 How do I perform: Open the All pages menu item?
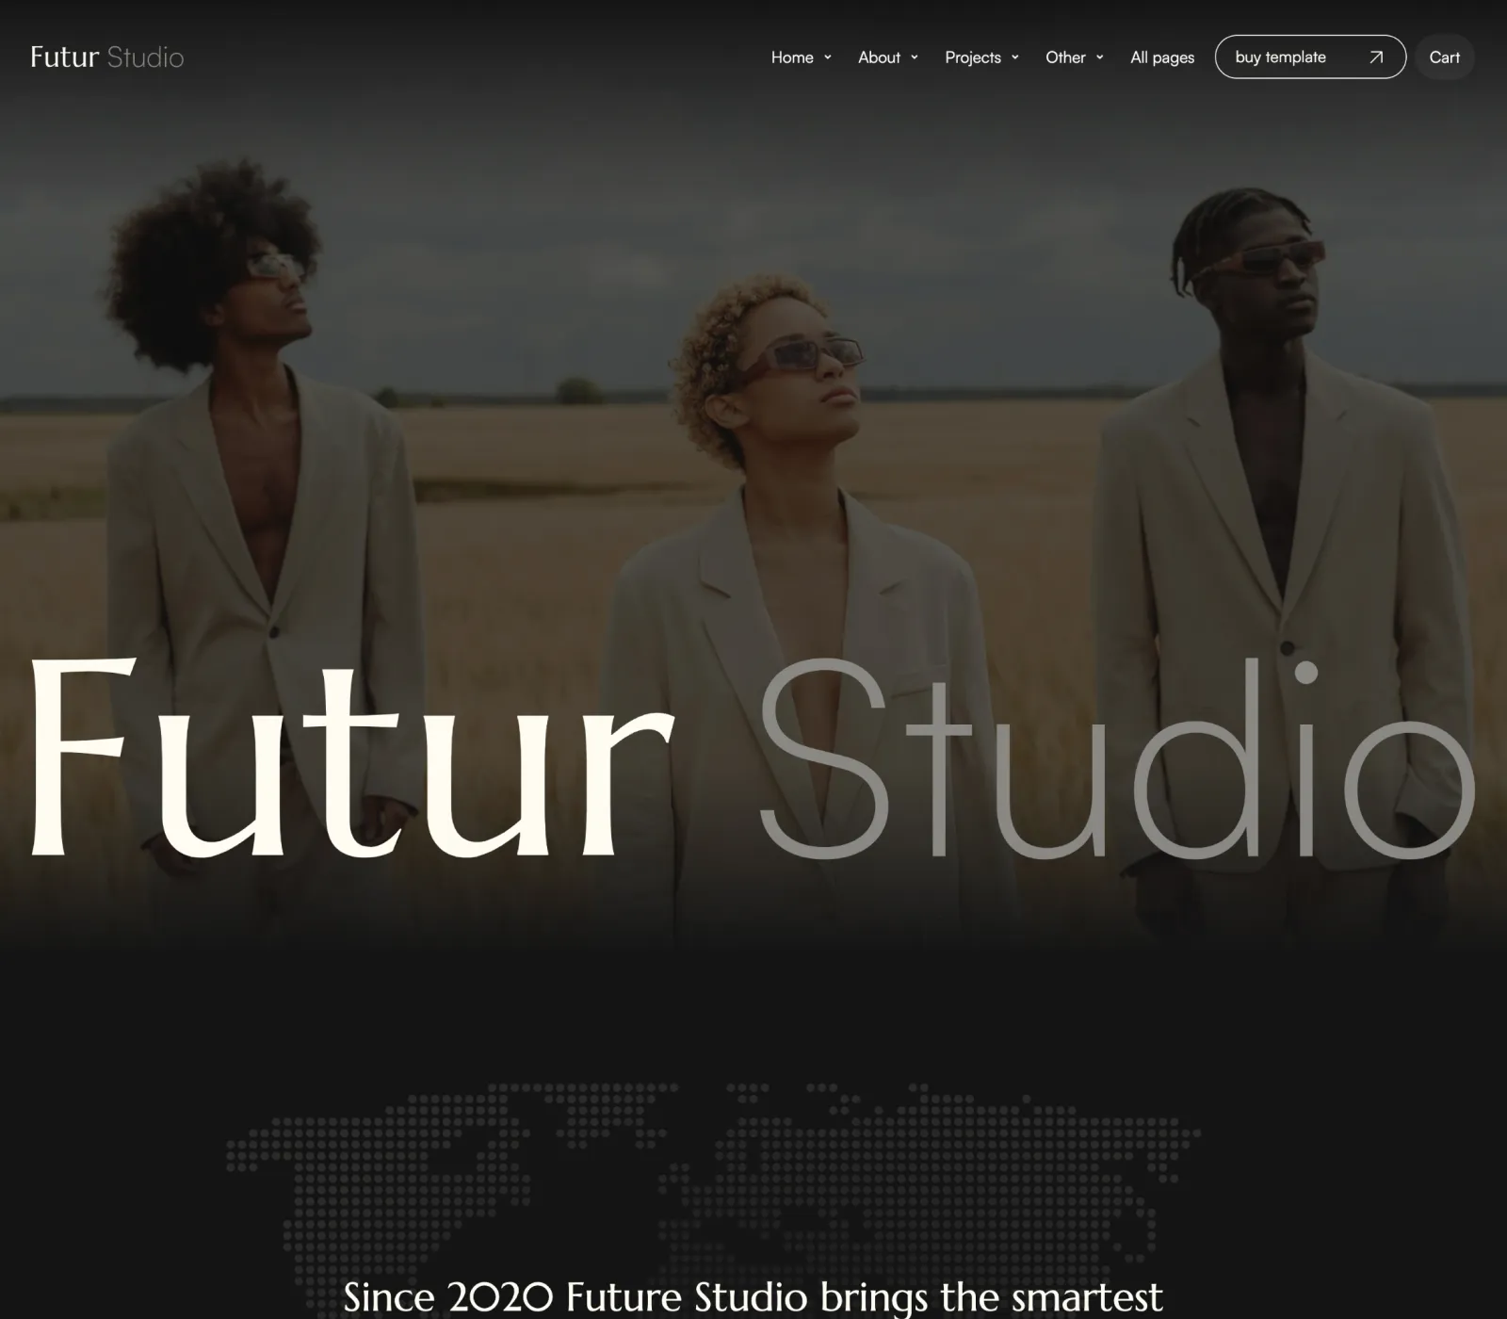(1162, 57)
